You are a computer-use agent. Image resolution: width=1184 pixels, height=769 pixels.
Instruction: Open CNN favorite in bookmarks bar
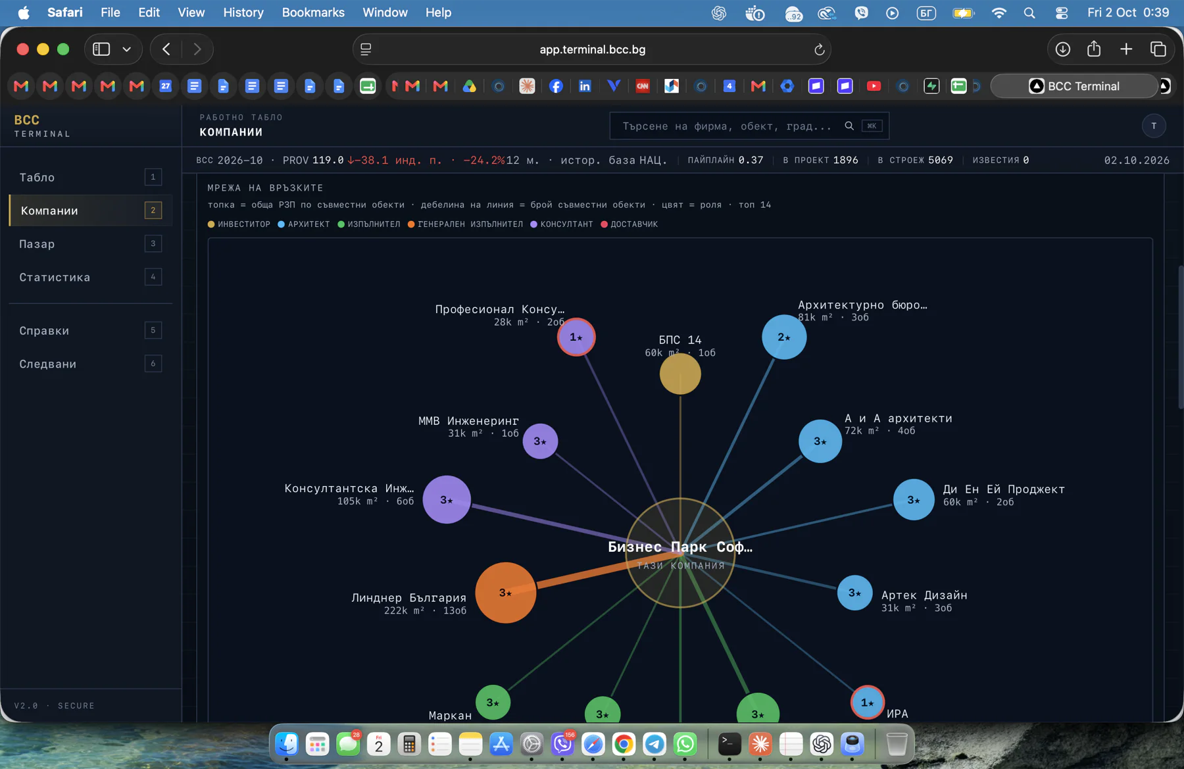(643, 86)
